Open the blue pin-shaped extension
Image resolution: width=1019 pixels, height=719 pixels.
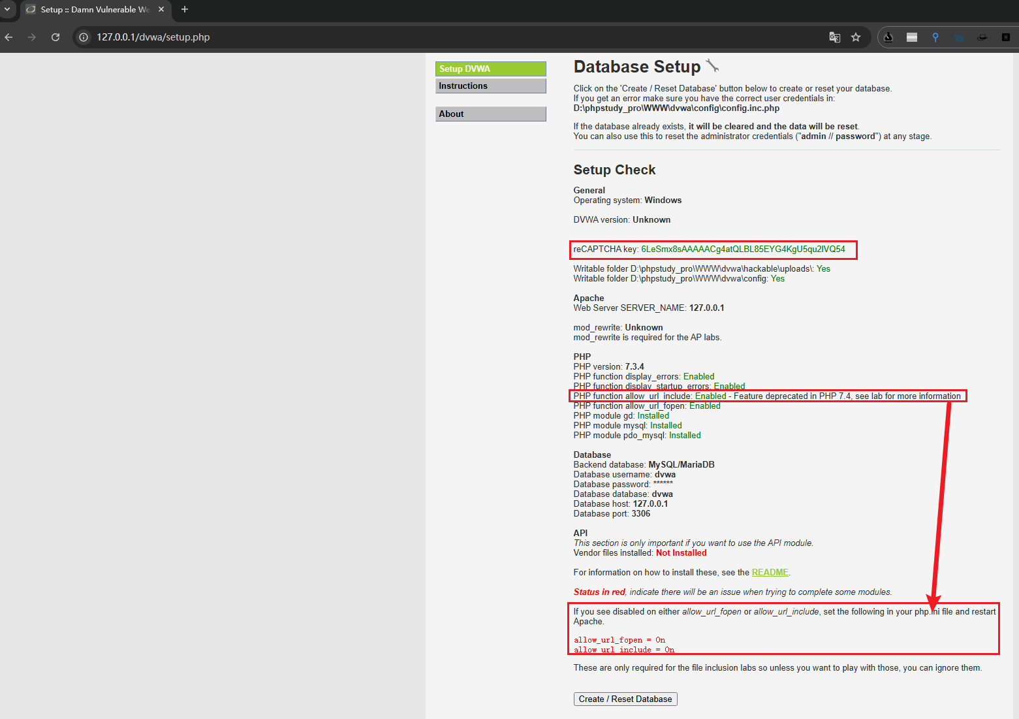pos(935,37)
